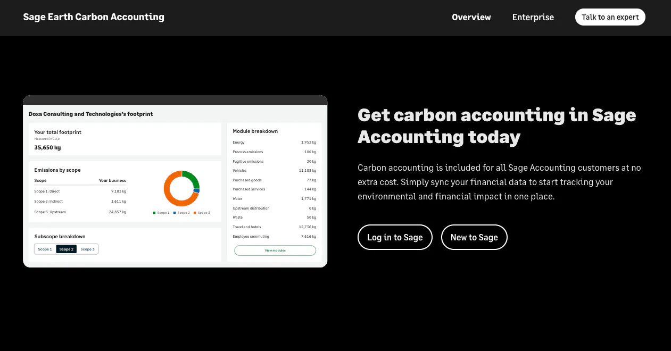This screenshot has height=351, width=671.
Task: Open the Overview nav link
Action: [471, 17]
